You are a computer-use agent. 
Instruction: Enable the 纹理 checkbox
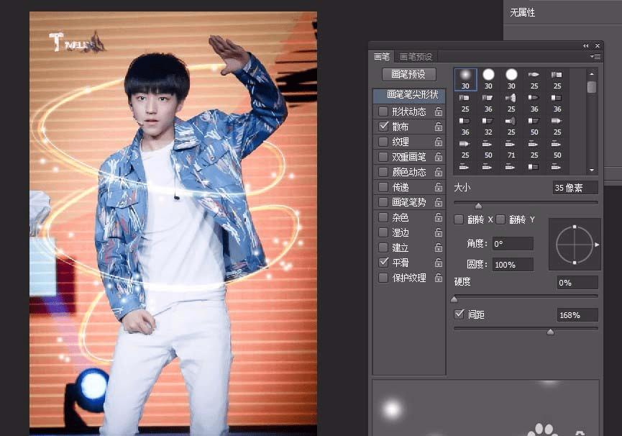tap(383, 142)
